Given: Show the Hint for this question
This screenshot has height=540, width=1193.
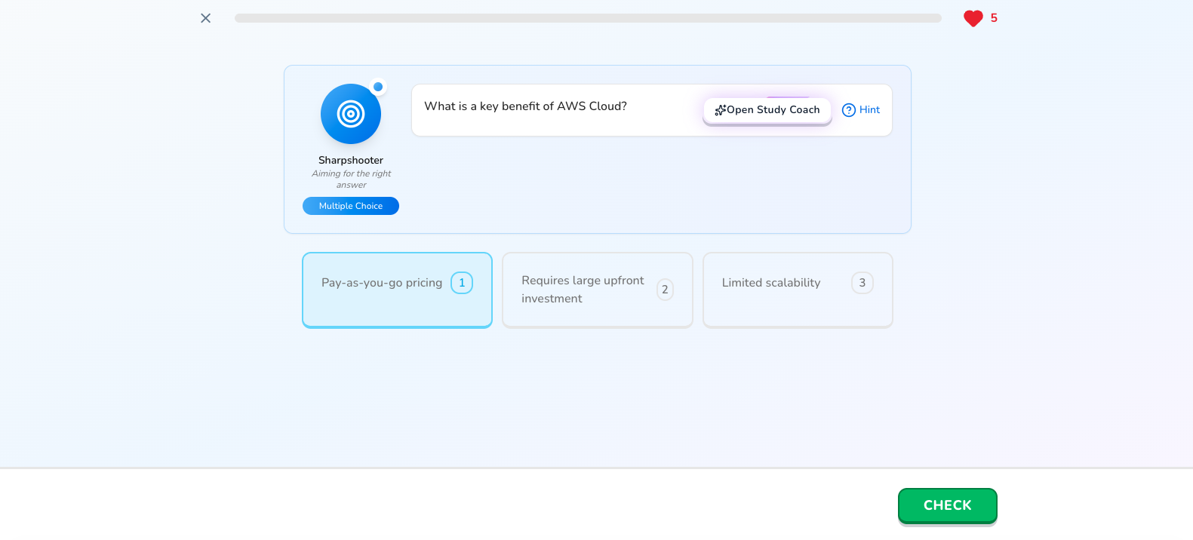Looking at the screenshot, I should point(861,110).
